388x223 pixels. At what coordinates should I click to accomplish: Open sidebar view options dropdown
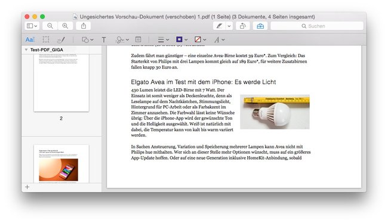point(32,26)
